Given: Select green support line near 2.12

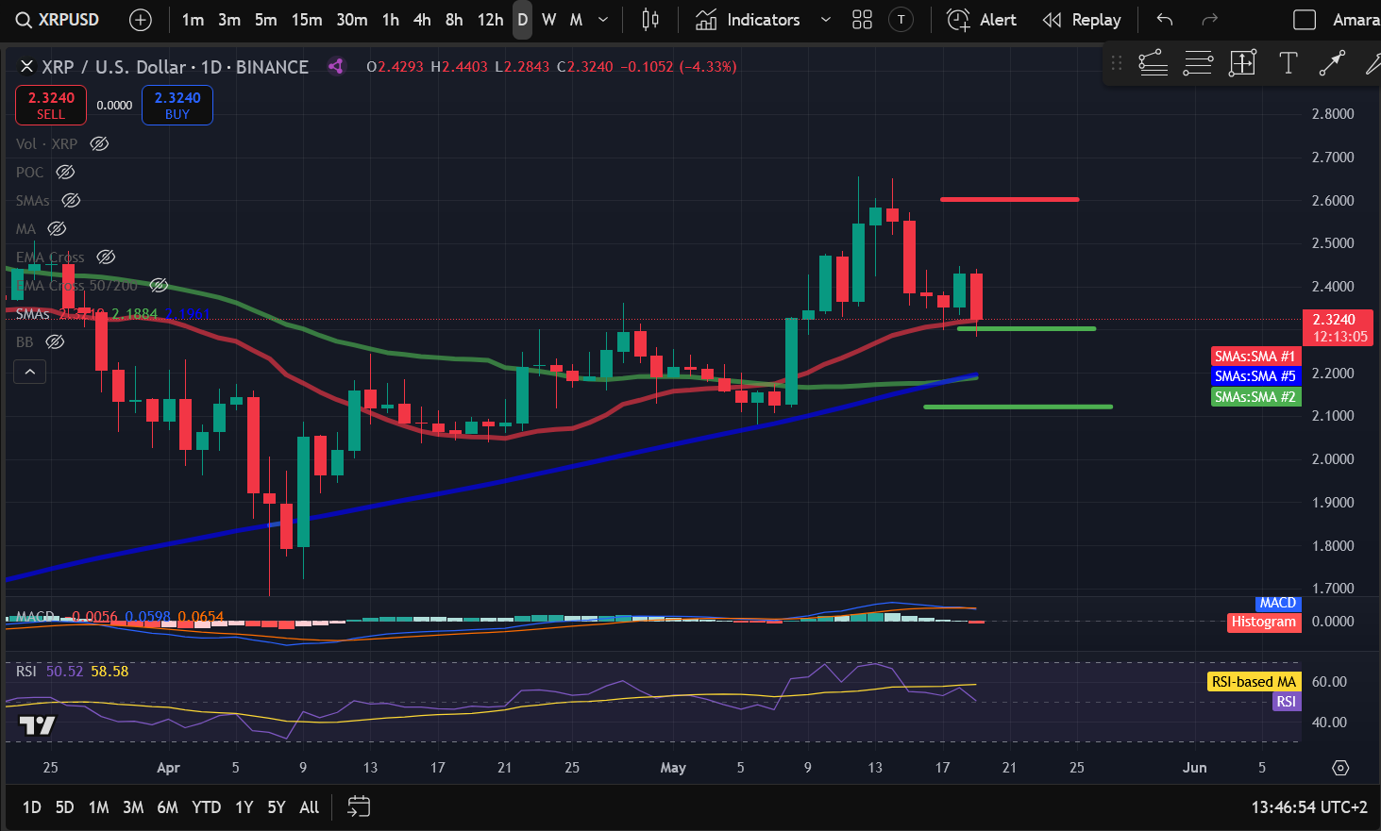Looking at the screenshot, I should coord(1018,407).
